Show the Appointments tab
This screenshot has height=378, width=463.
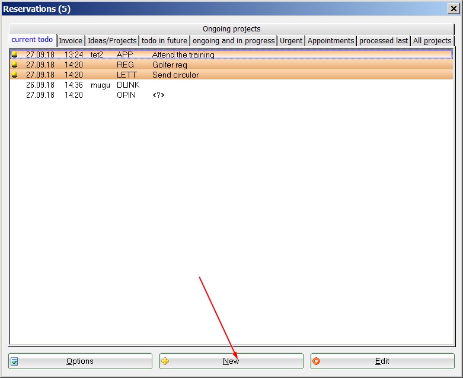(x=331, y=40)
